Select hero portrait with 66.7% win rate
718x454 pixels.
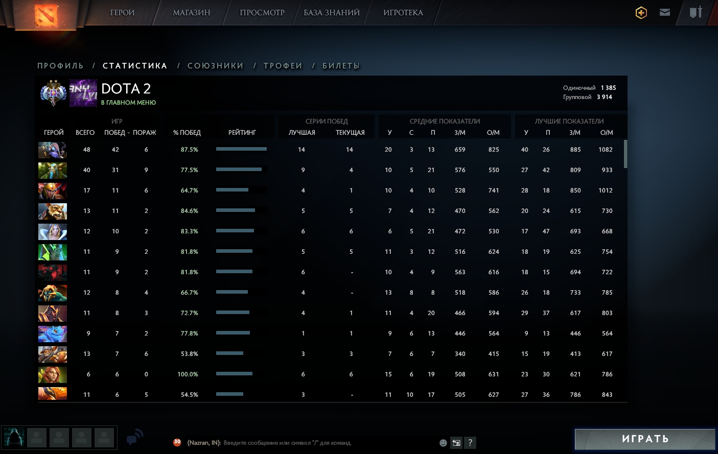click(x=53, y=293)
